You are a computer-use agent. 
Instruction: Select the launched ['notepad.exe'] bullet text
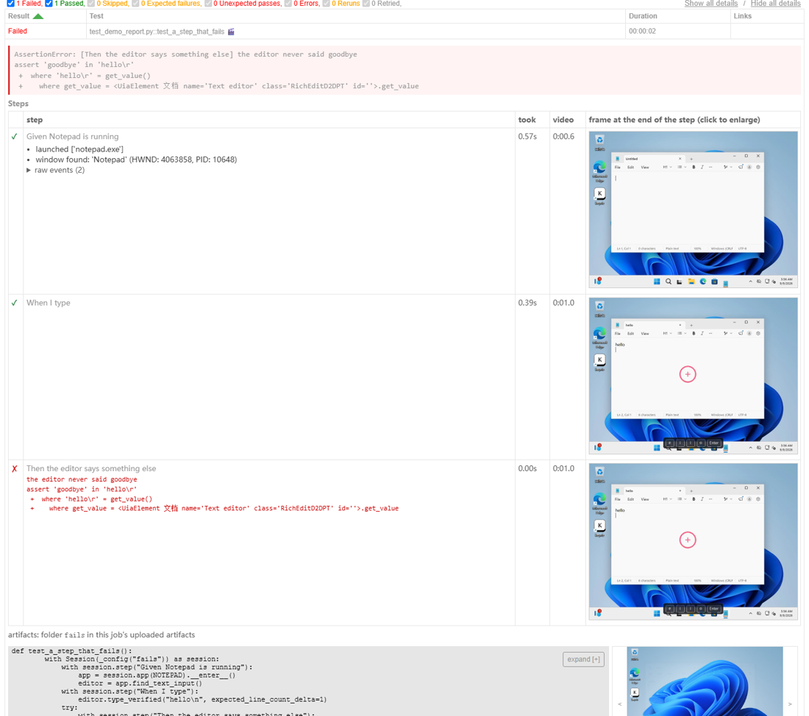79,149
